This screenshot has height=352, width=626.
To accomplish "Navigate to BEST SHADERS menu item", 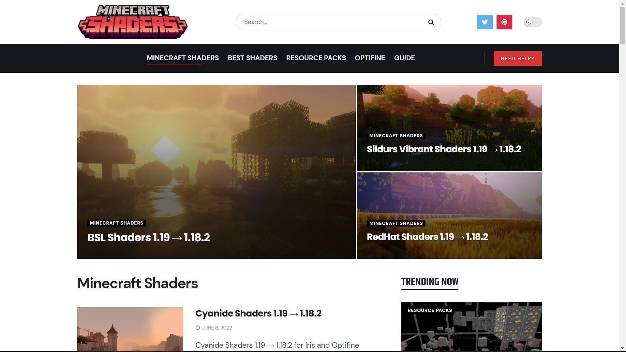I will pos(252,58).
